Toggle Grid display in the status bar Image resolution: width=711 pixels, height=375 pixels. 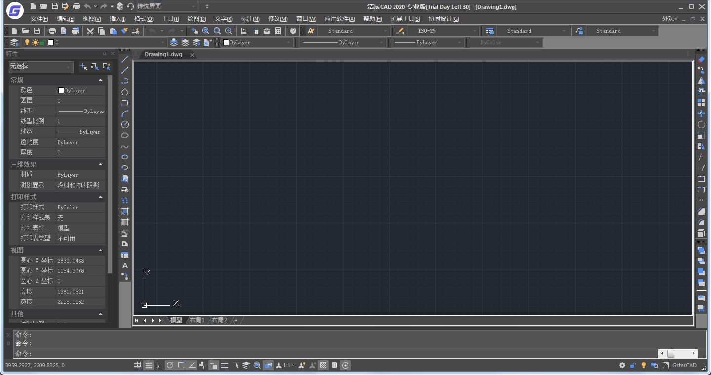pyautogui.click(x=149, y=365)
